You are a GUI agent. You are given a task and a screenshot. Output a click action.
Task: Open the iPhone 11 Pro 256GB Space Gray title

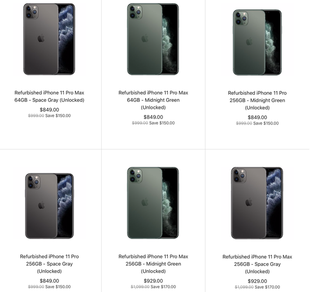49,264
